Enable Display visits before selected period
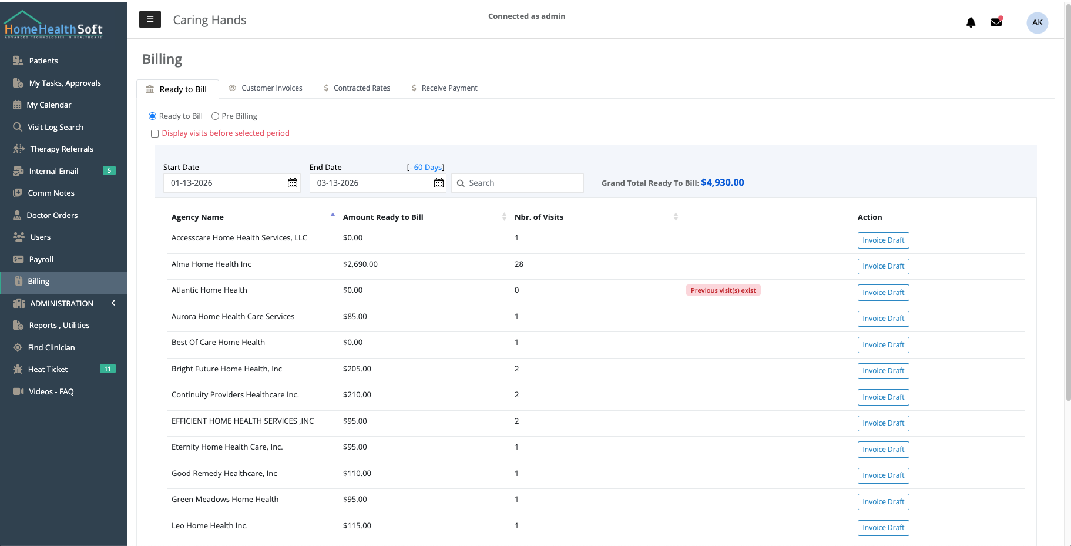The height and width of the screenshot is (546, 1071). pyautogui.click(x=155, y=133)
